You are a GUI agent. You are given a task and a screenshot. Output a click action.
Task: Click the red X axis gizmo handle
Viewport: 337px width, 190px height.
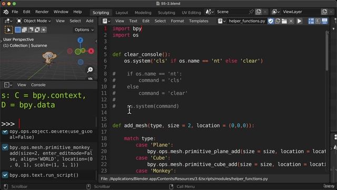91,51
